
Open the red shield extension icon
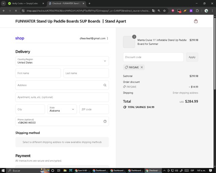pyautogui.click(x=173, y=10)
